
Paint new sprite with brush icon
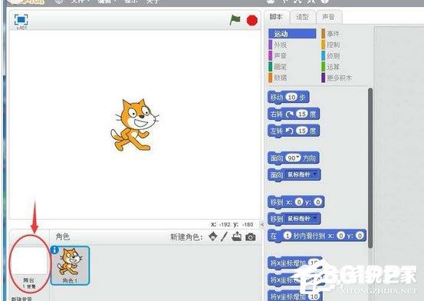tap(224, 237)
